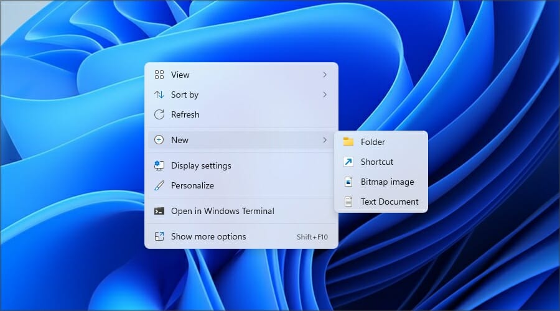The height and width of the screenshot is (311, 560).
Task: Click the Refresh circular arrow icon
Action: 159,114
